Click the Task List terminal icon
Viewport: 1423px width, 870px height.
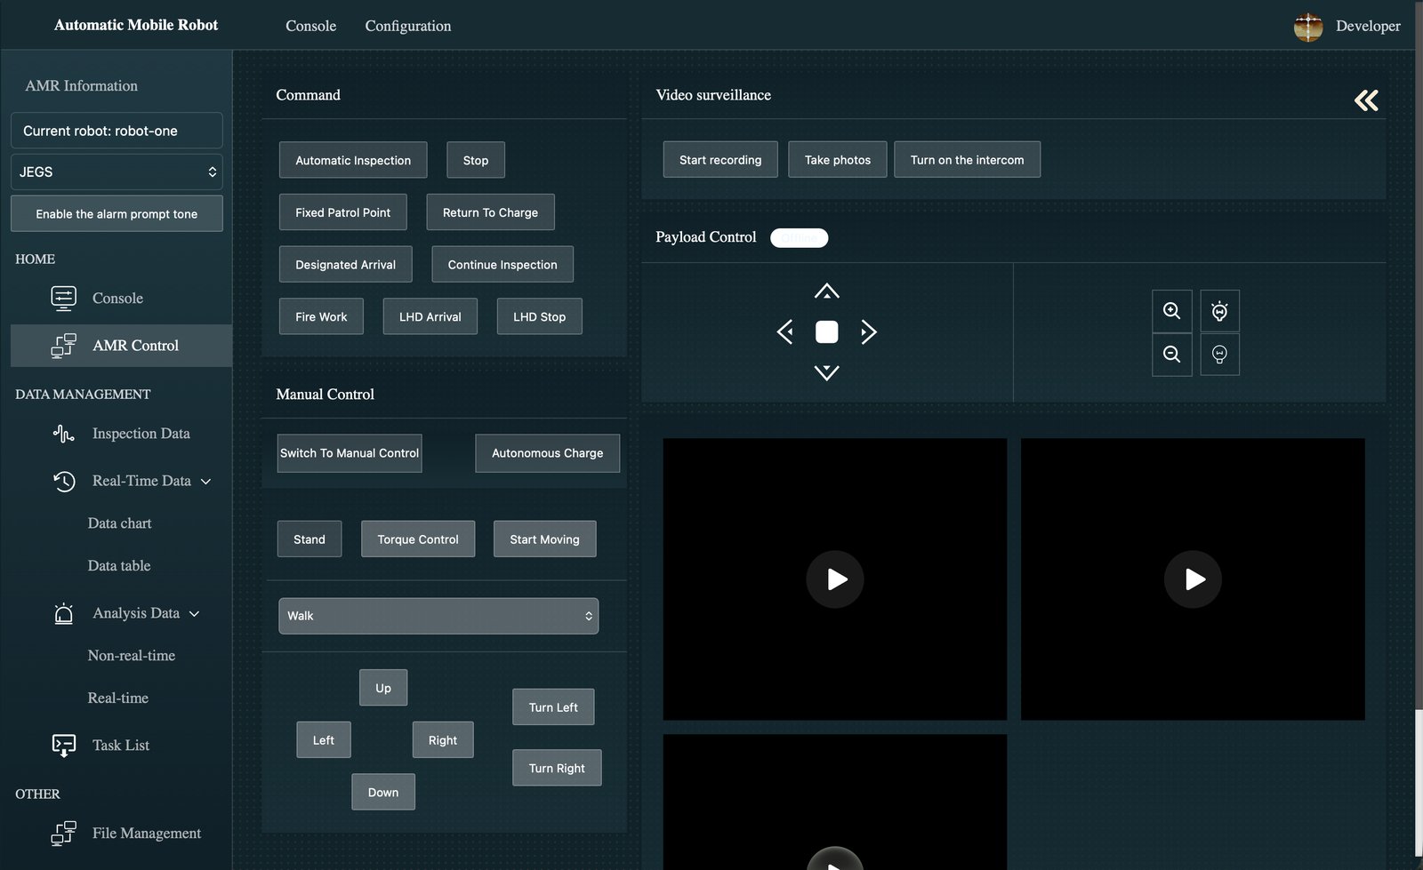(63, 746)
